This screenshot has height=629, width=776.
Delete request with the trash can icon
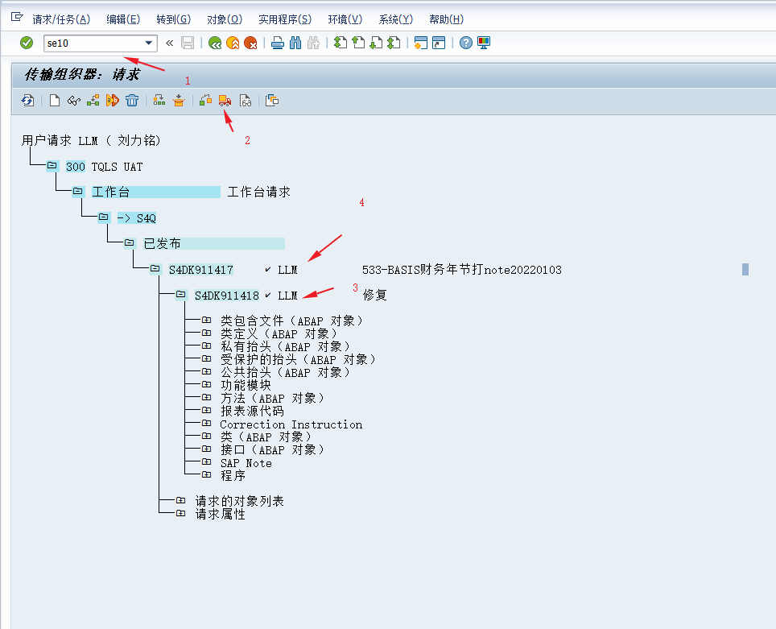(132, 101)
